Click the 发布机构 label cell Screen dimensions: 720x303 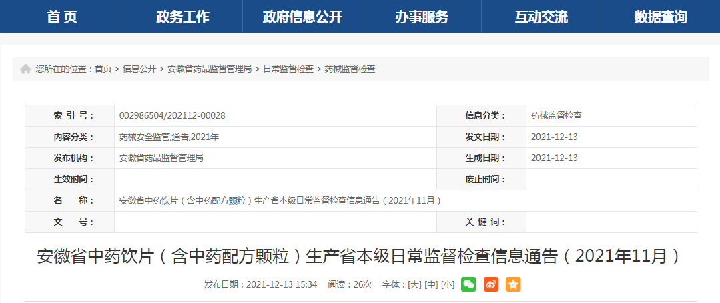(70, 158)
